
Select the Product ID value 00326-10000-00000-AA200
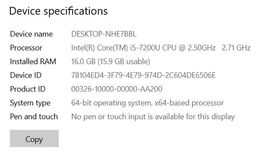[117, 89]
